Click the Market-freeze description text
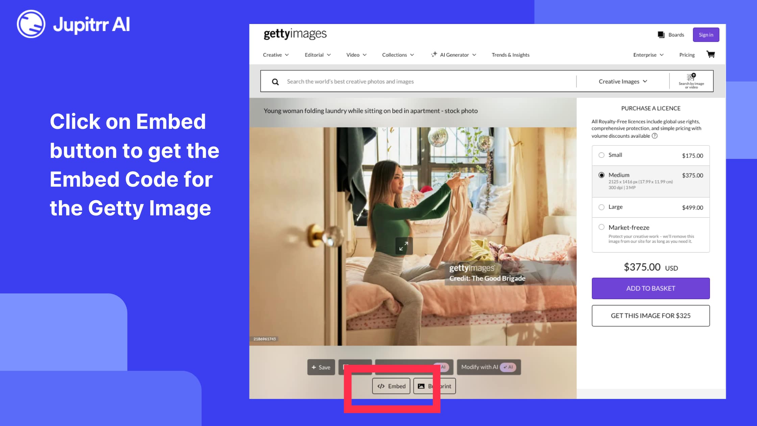The height and width of the screenshot is (426, 757). (x=651, y=239)
